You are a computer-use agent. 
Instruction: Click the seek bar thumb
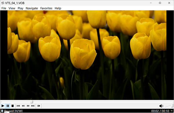[x=32, y=102]
